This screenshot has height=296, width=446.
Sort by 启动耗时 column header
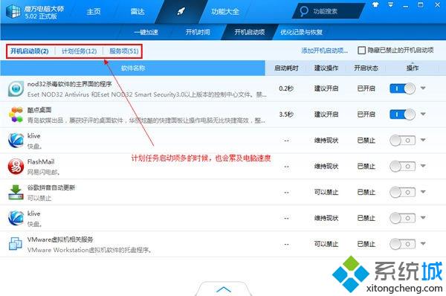click(x=286, y=68)
